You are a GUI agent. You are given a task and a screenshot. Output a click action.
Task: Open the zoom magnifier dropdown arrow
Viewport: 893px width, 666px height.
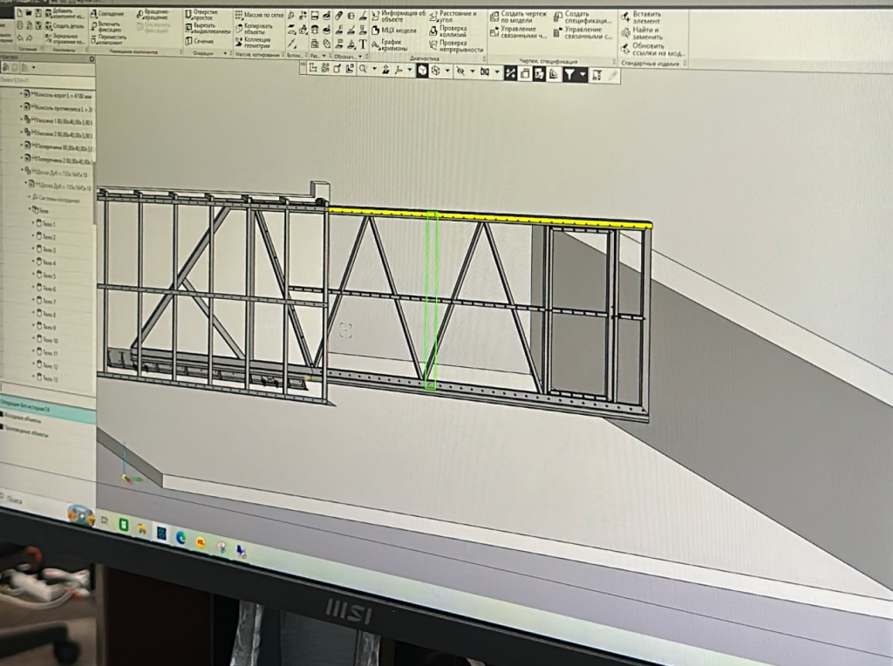click(374, 70)
